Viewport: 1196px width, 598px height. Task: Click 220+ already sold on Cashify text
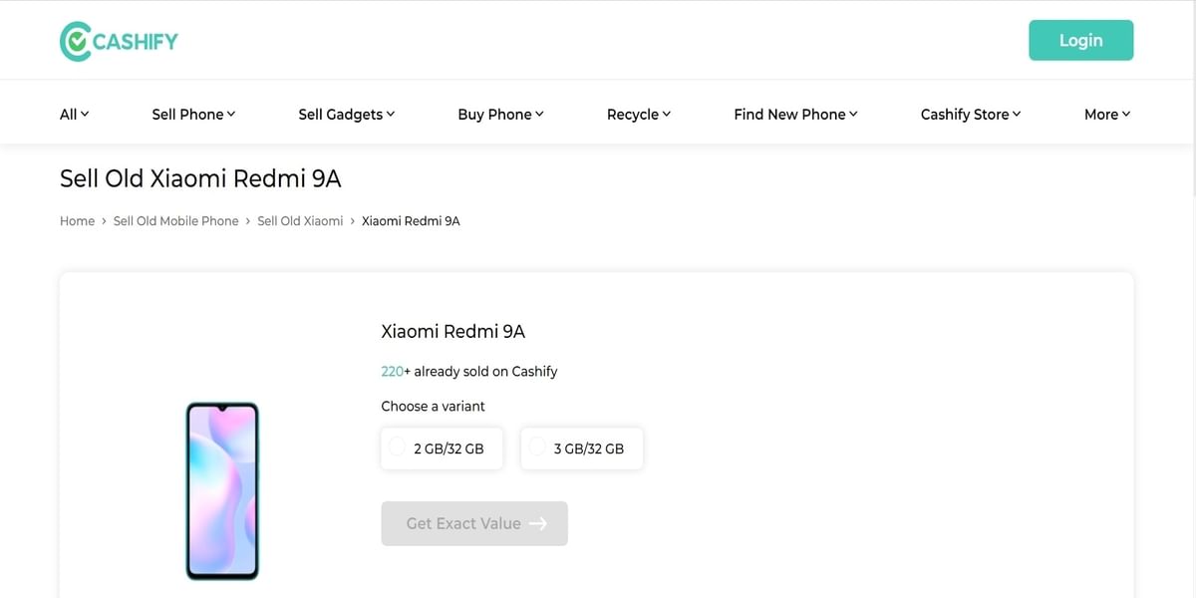(469, 371)
